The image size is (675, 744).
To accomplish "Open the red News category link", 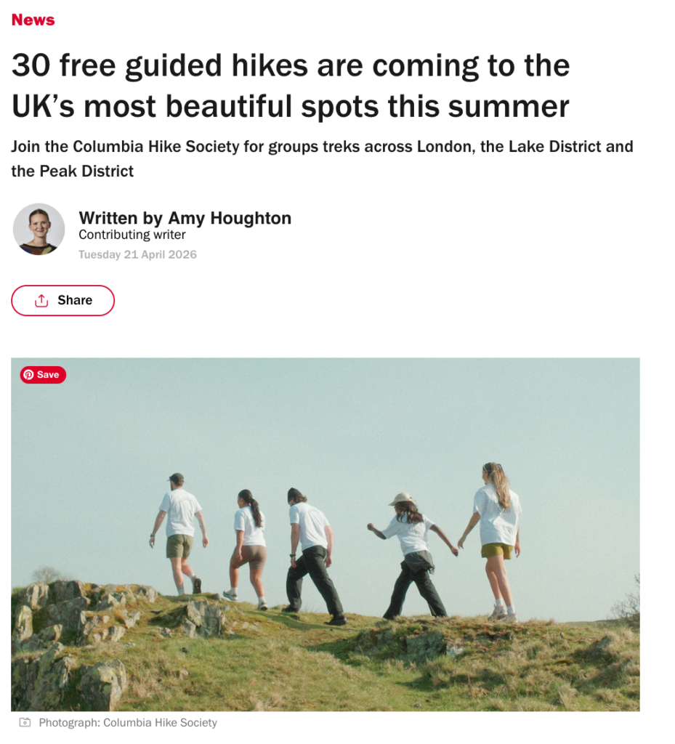I will click(33, 20).
